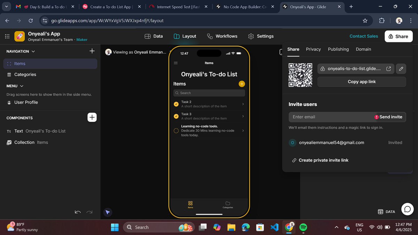Open File Explorer from taskbar
Viewport: 418px width, 235px height.
[231, 227]
